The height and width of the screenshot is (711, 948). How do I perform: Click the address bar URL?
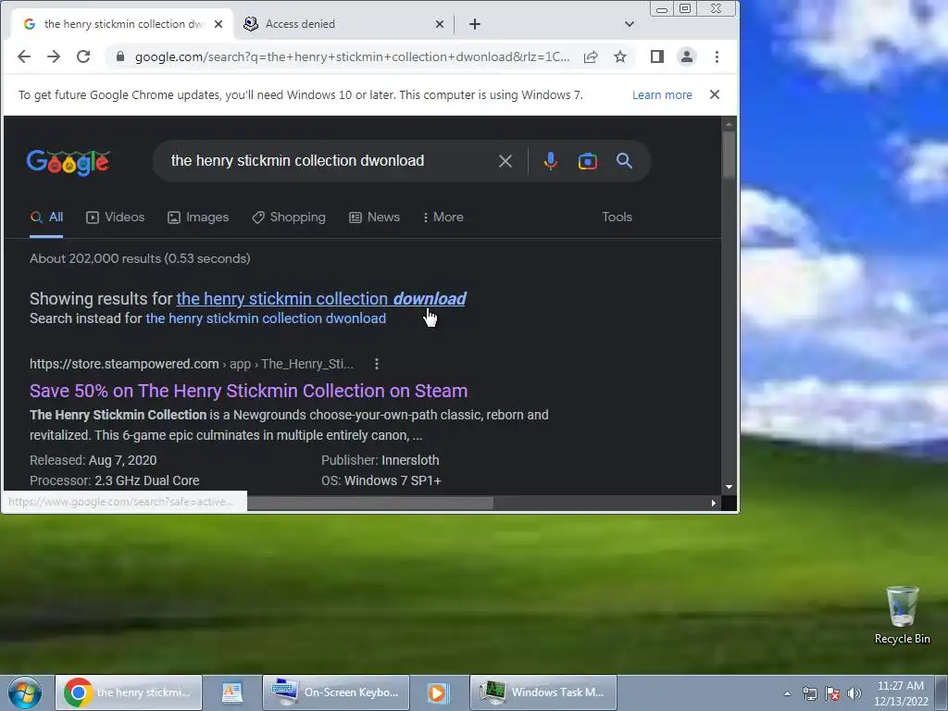(x=352, y=56)
